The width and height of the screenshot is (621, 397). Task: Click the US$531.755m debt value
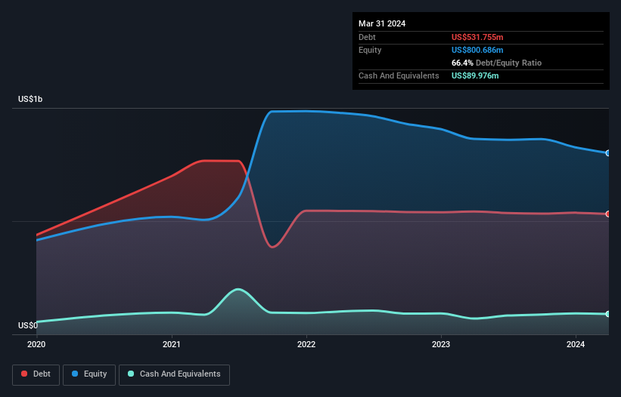(477, 37)
